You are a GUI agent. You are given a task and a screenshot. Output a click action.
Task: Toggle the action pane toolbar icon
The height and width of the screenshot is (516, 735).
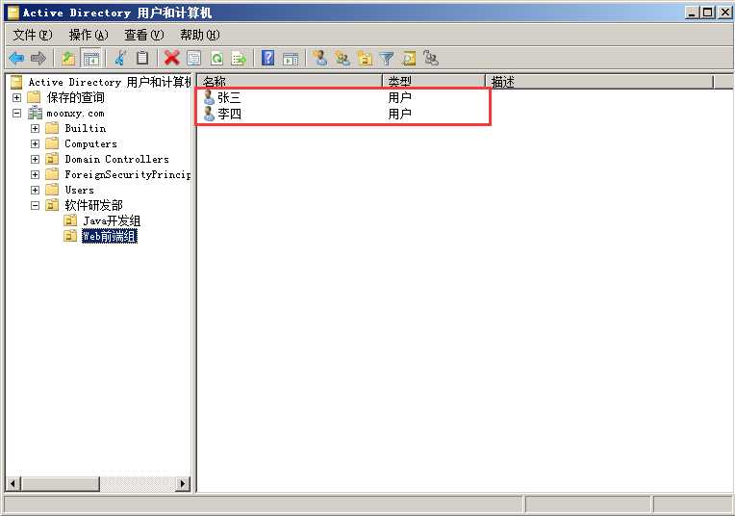291,59
